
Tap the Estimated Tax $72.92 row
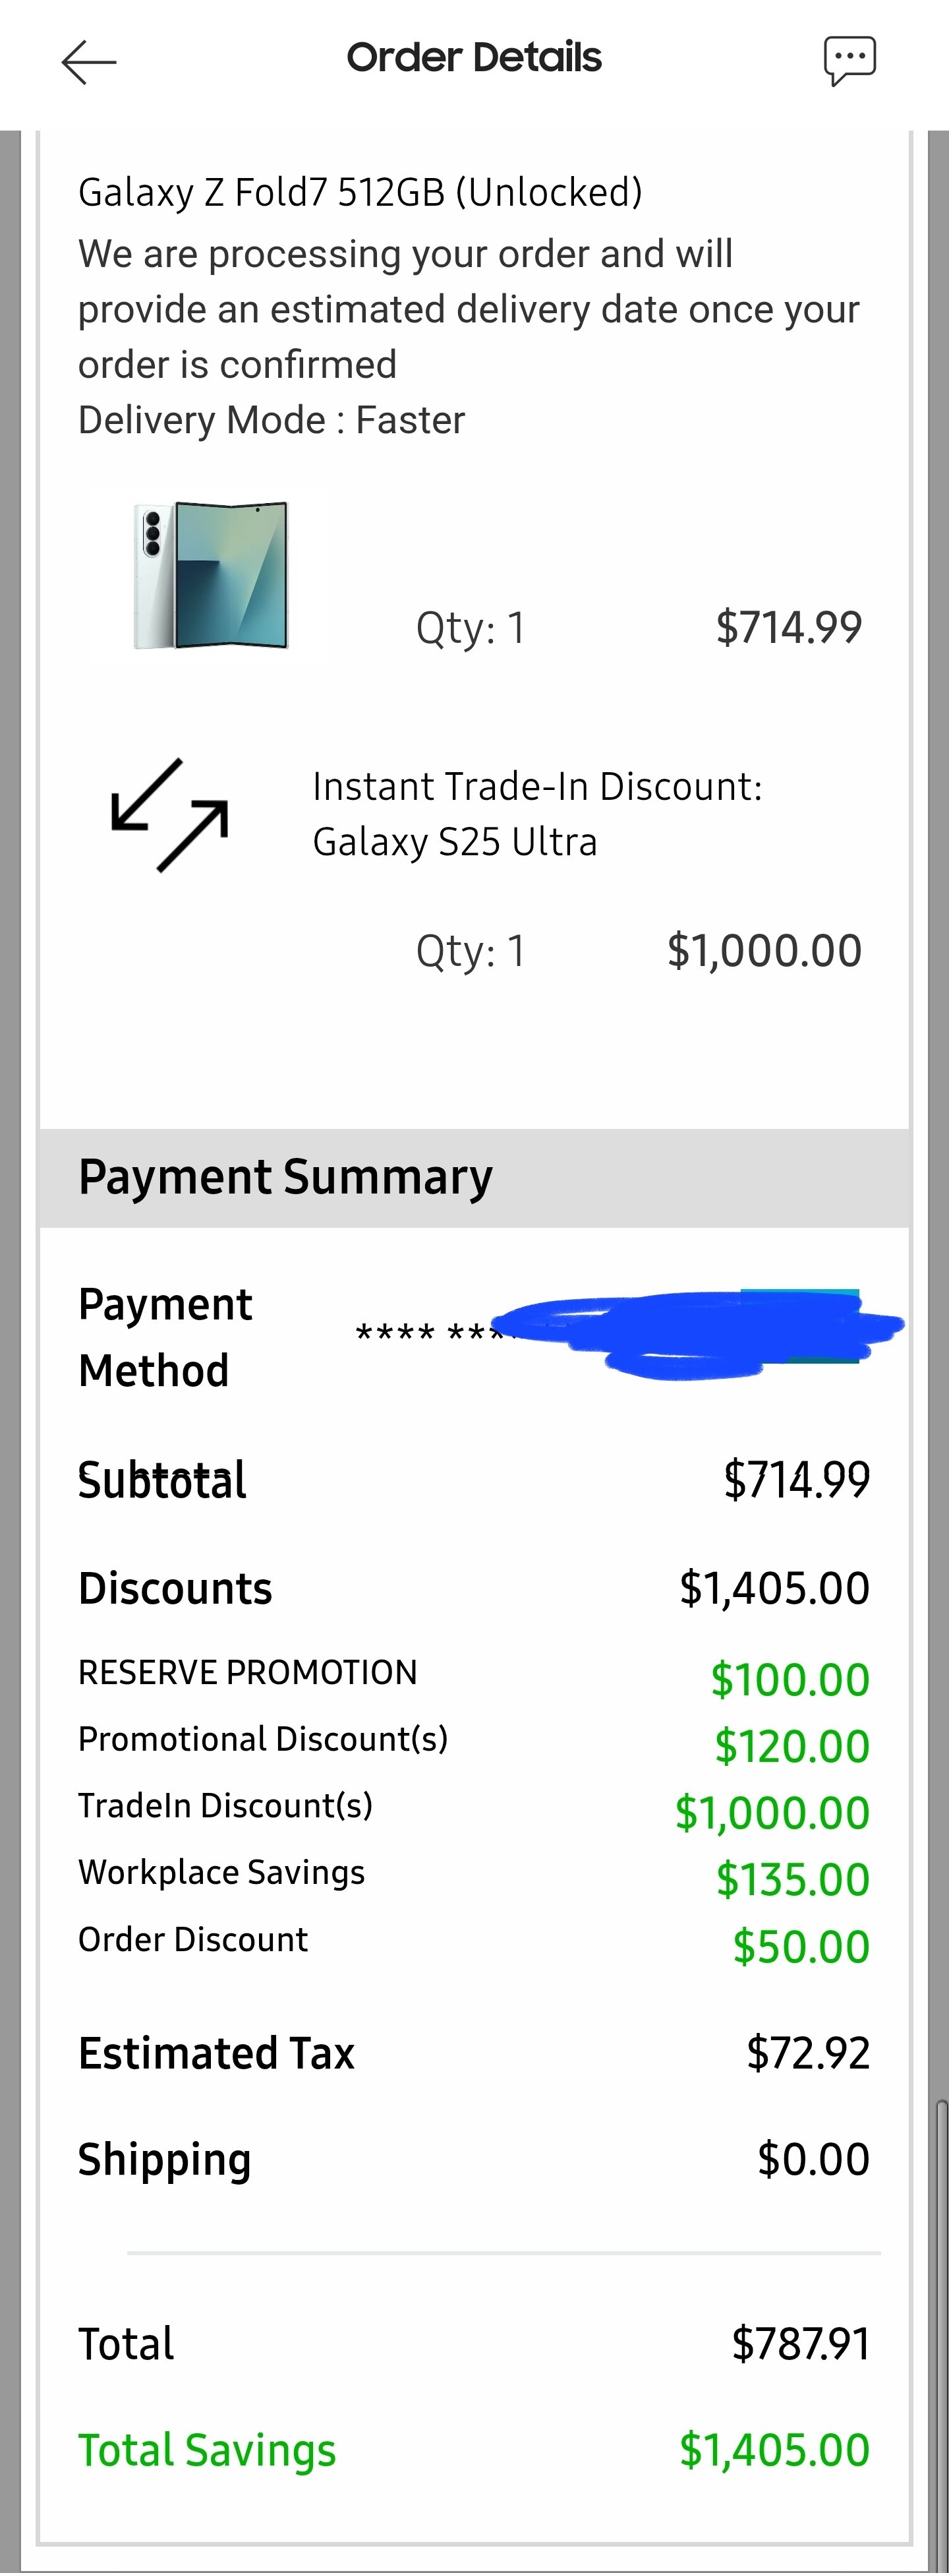475,2053
